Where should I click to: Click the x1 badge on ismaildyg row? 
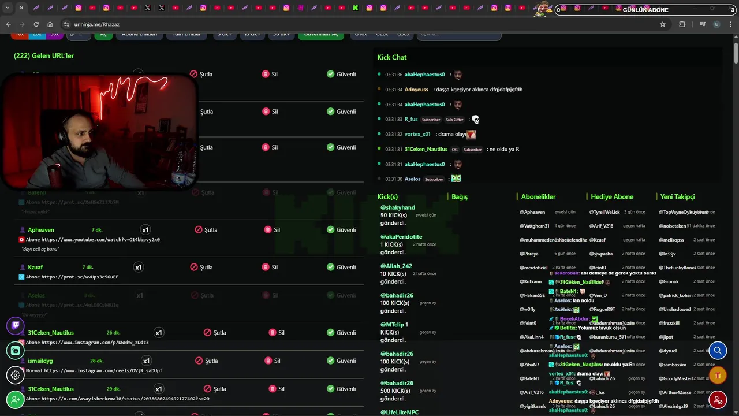pos(146,361)
